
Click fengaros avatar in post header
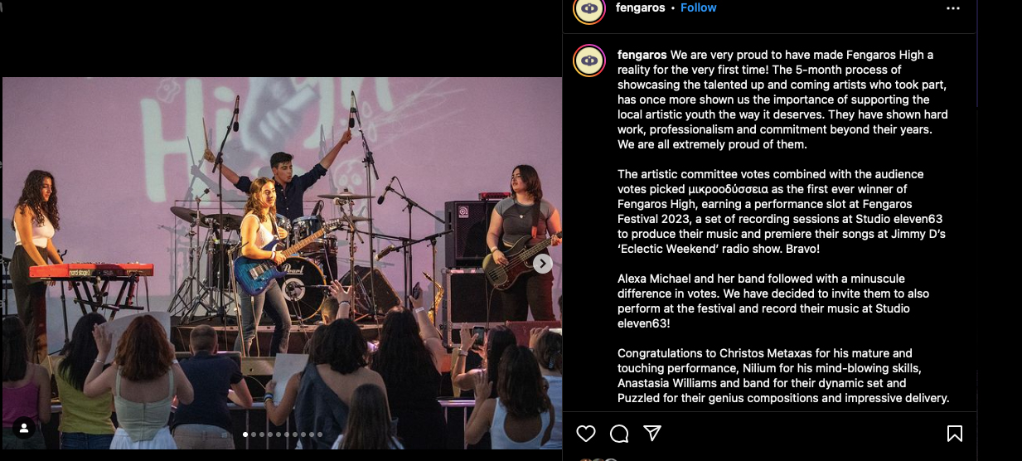click(x=589, y=8)
